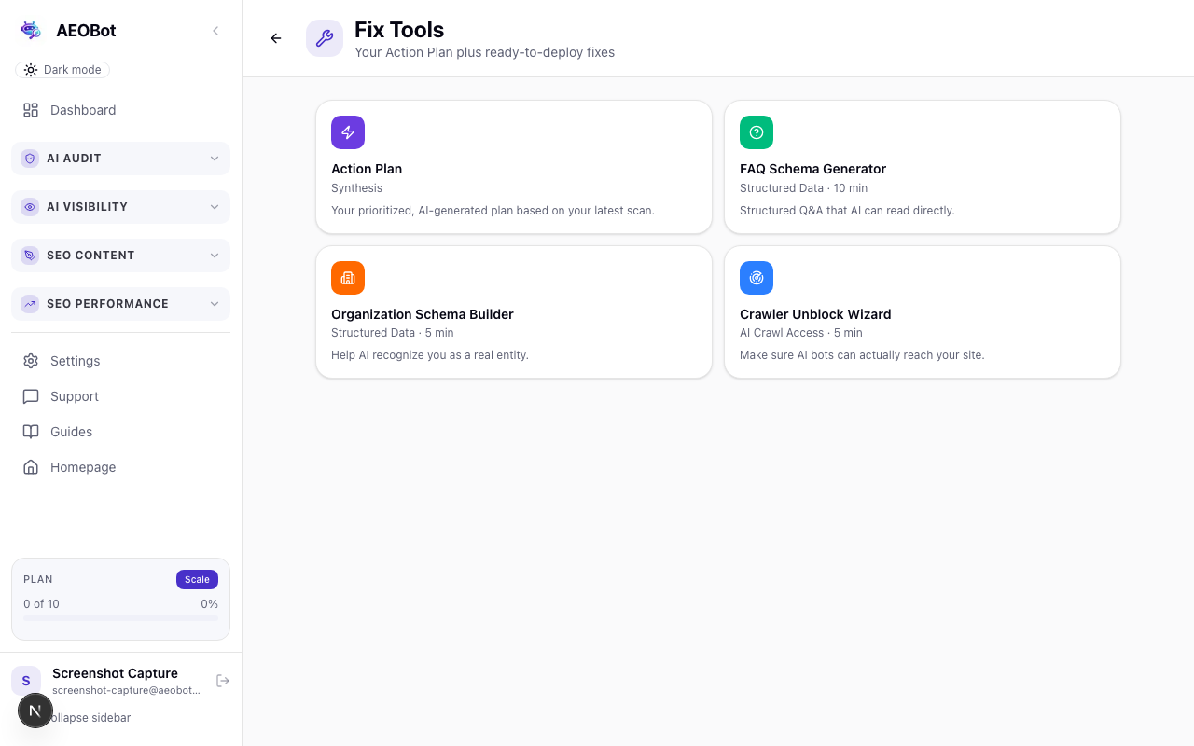Click the AEOBot logo icon
Viewport: 1194px width, 746px height.
pos(31,31)
